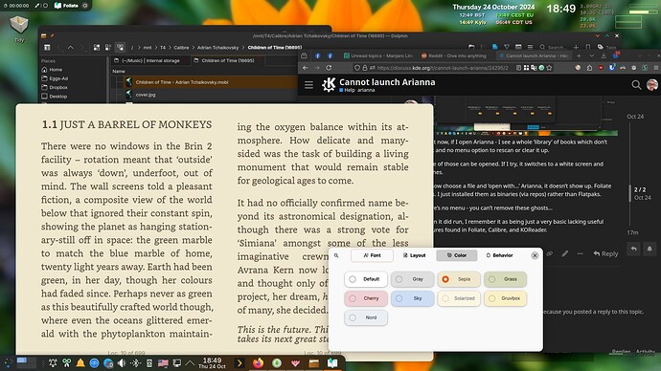Open a new tab in Firefox

tap(579, 55)
